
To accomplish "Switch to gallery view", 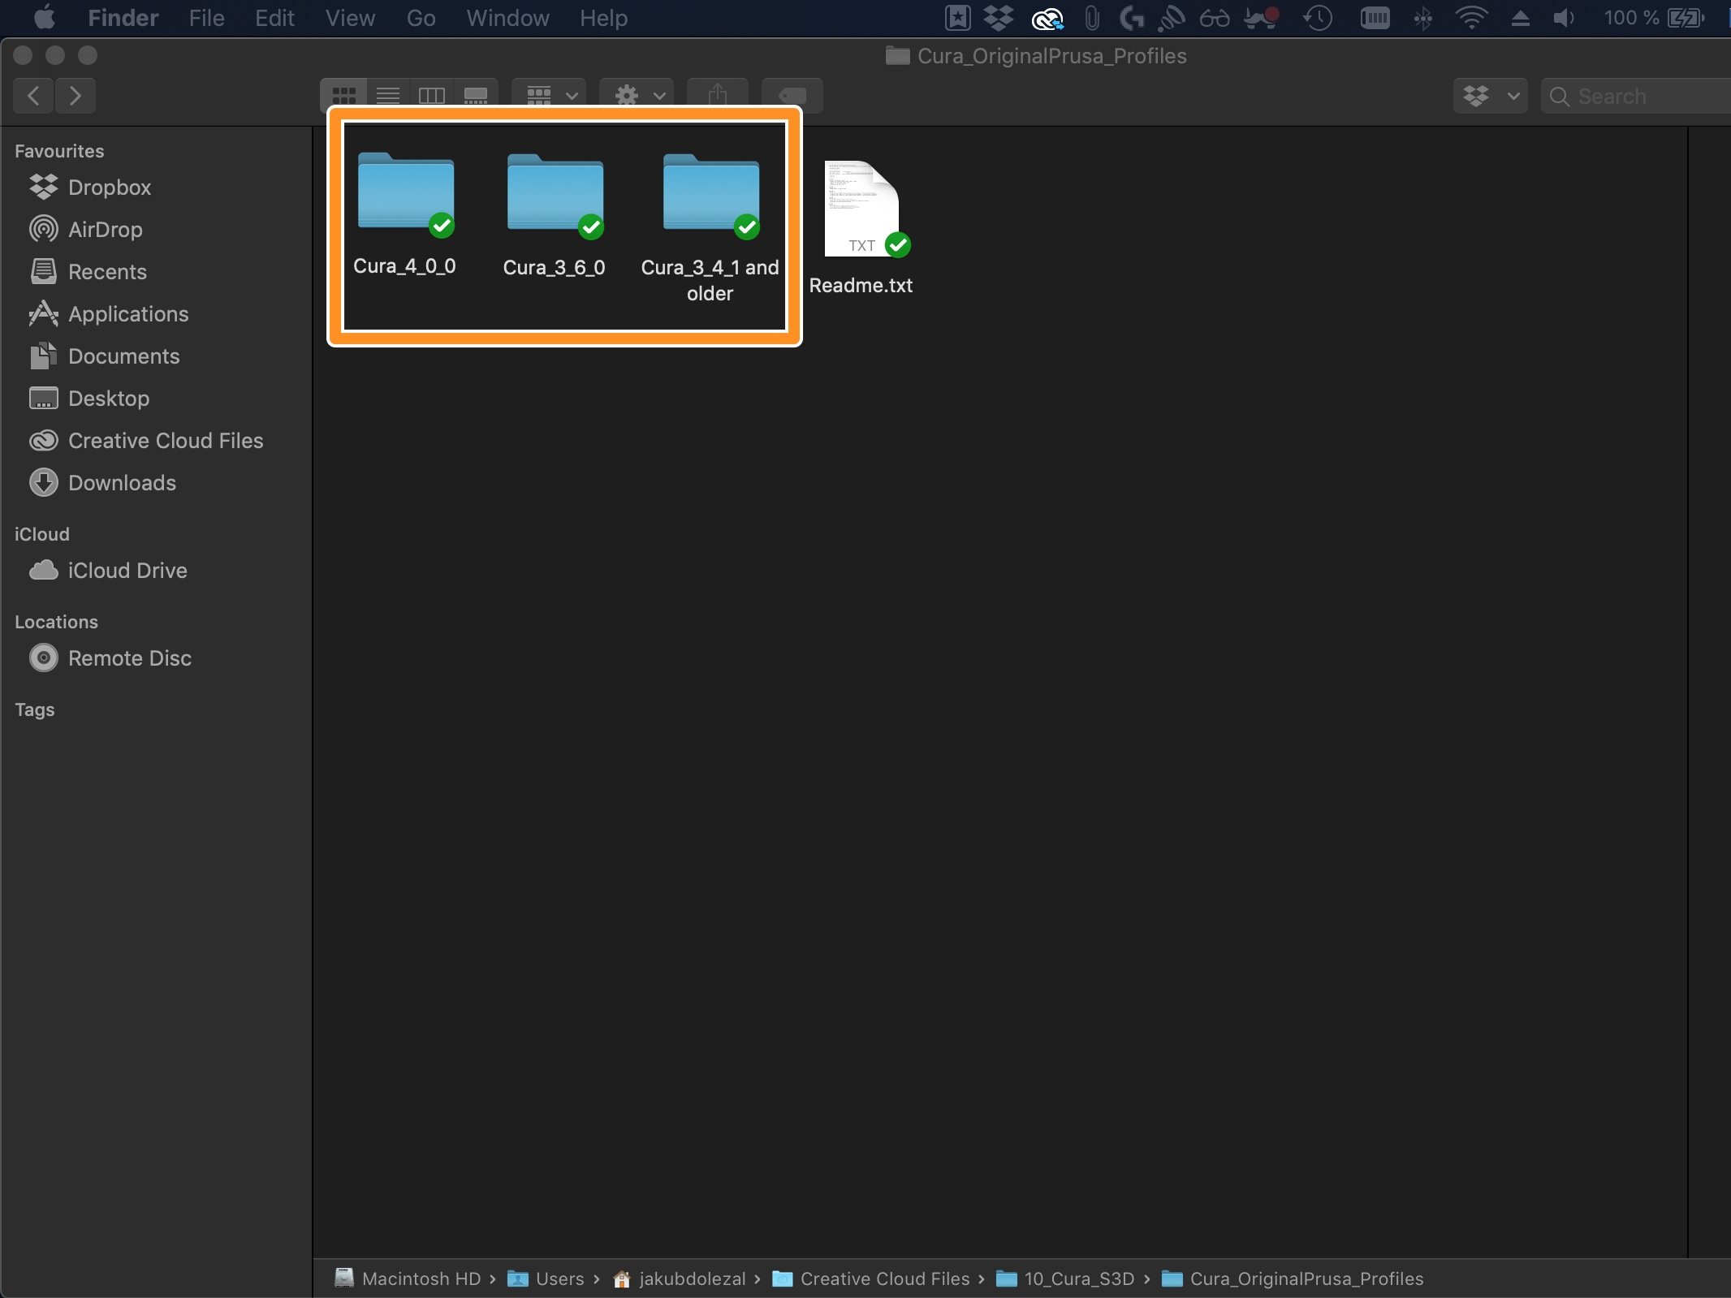I will tap(476, 96).
